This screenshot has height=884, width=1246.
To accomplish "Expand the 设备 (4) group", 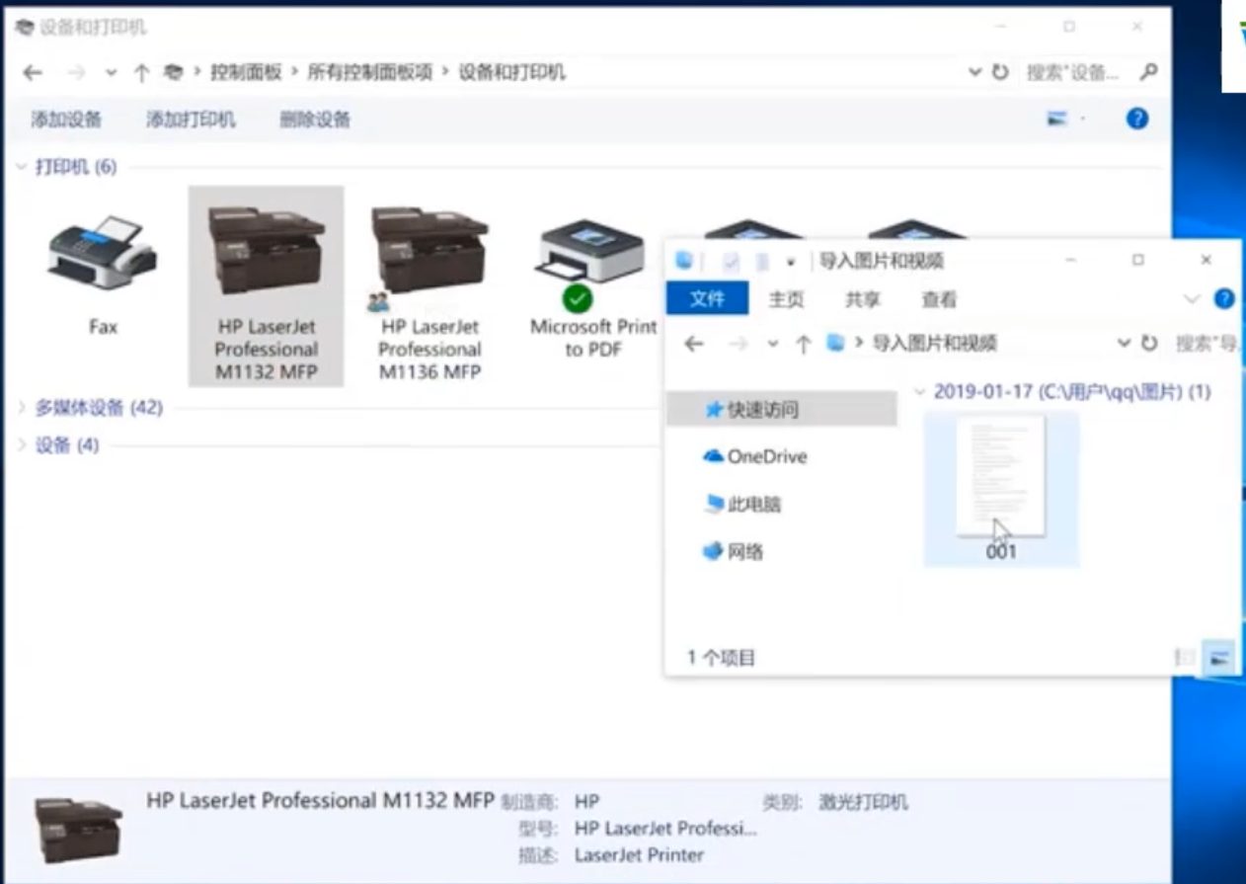I will (x=21, y=445).
